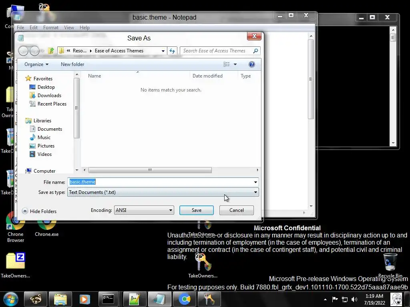The width and height of the screenshot is (410, 307).
Task: Show hidden tray icons arrow
Action: coord(325,299)
